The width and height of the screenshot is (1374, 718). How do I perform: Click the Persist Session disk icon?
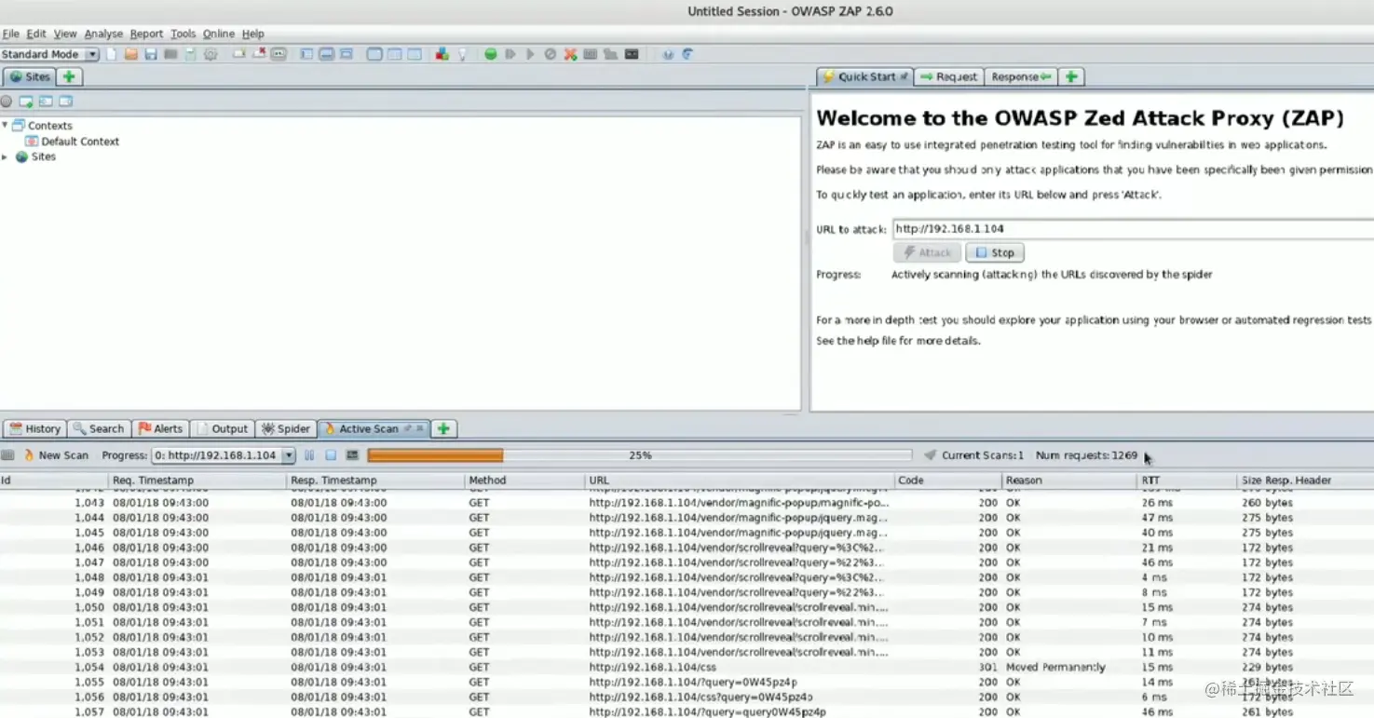pos(151,54)
